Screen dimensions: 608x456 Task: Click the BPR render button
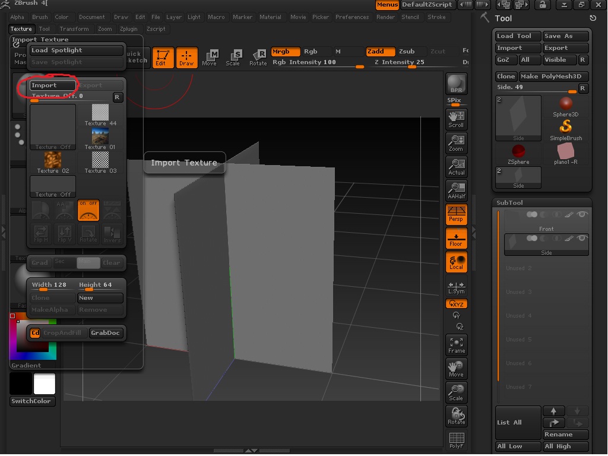pos(457,84)
